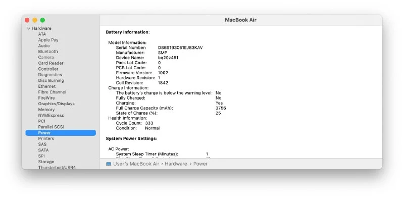Select SPI in the sidebar
This screenshot has height=198, width=404.
click(41, 156)
